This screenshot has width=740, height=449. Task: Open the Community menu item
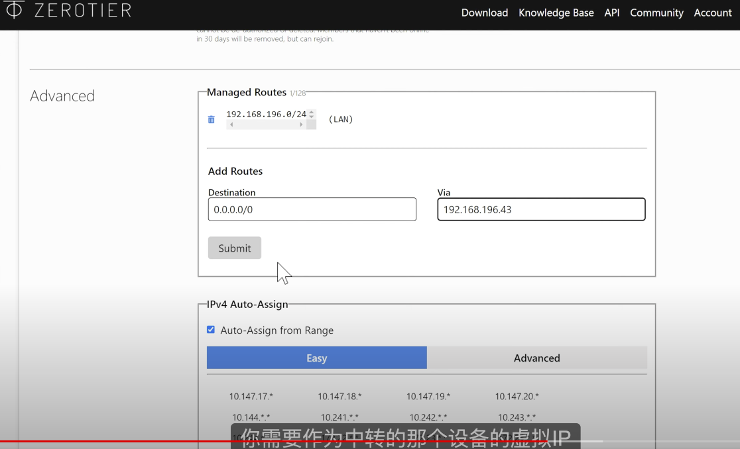(656, 13)
